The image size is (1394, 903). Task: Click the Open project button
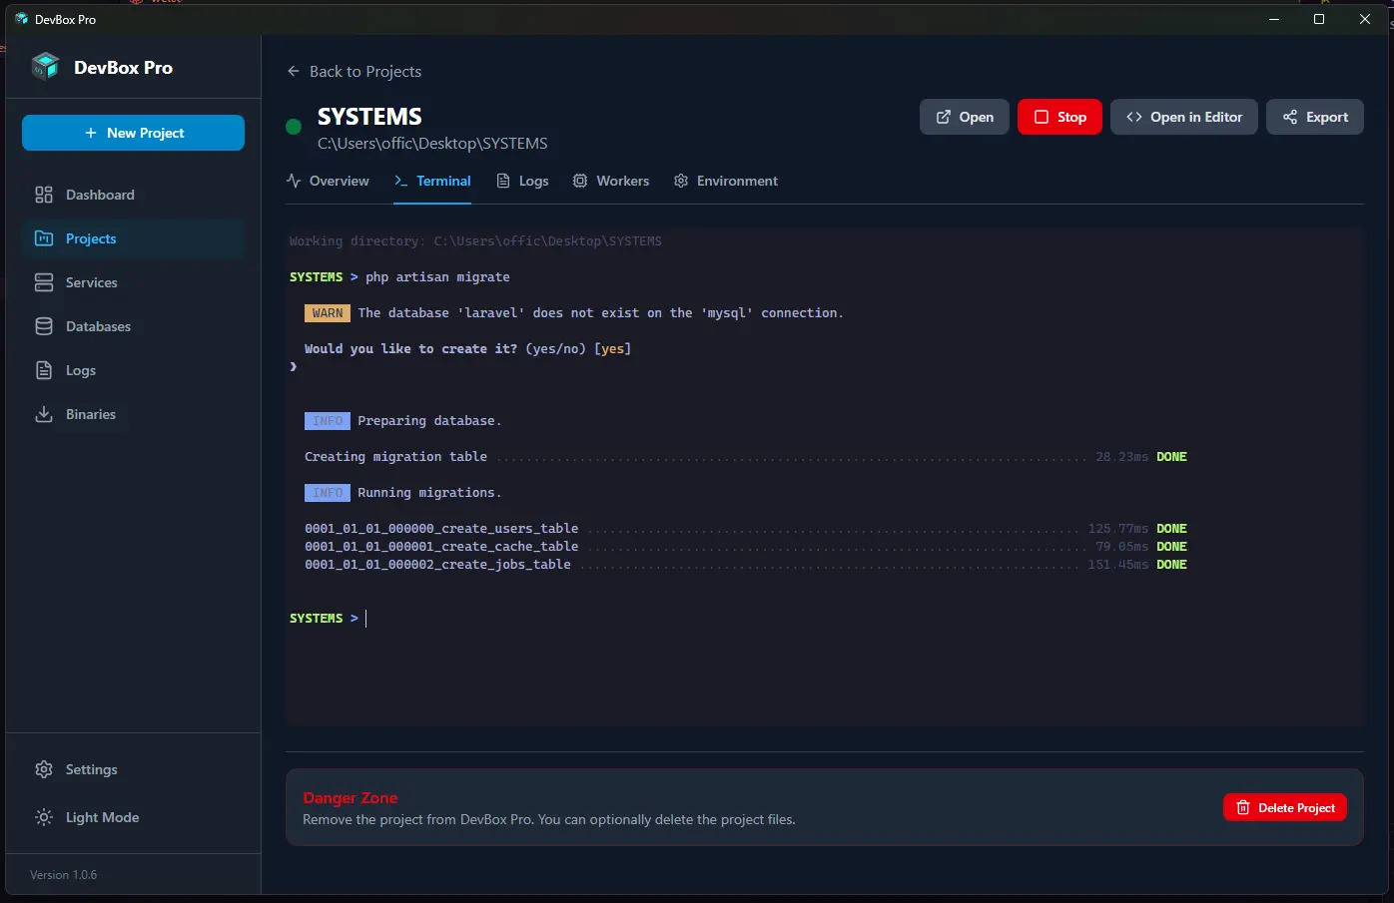[965, 117]
